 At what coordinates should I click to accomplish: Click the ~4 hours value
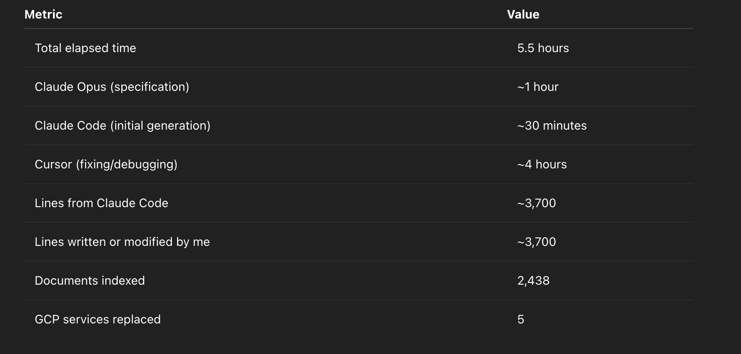point(542,164)
